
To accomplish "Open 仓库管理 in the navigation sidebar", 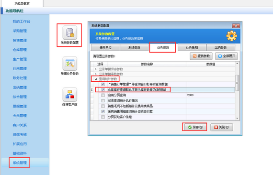I will (20, 50).
